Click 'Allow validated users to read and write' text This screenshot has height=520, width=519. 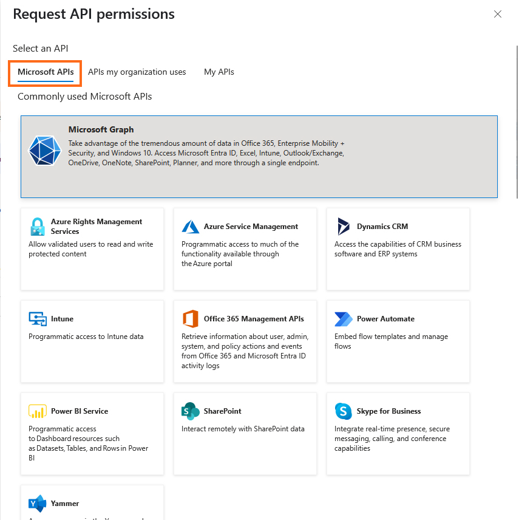[x=91, y=244]
